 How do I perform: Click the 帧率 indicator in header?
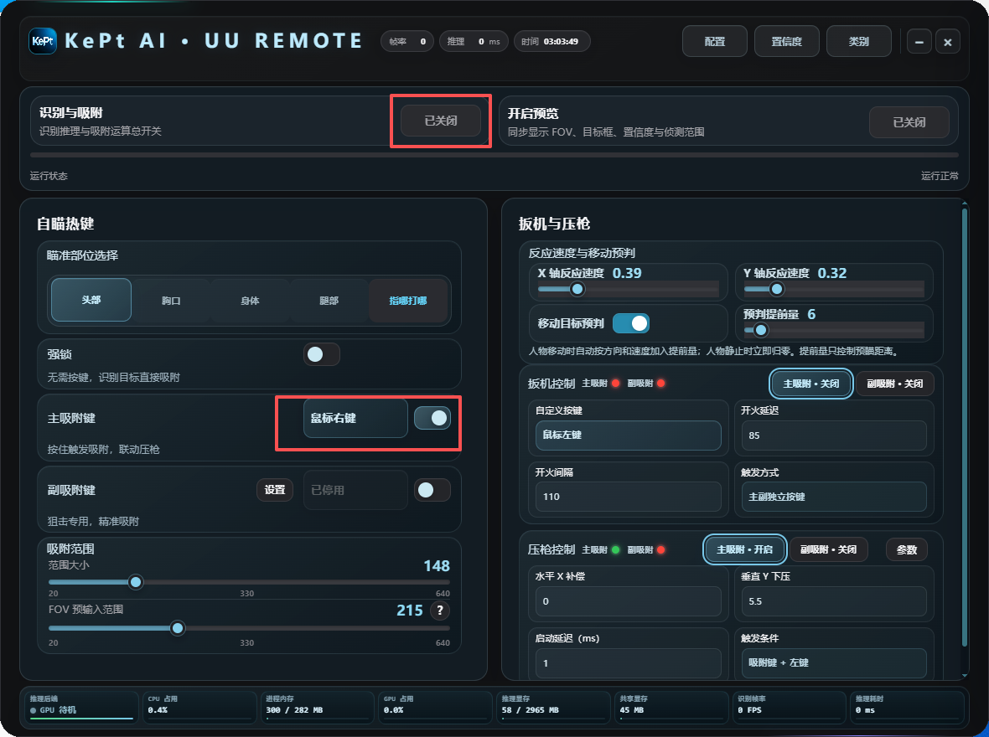tap(407, 42)
